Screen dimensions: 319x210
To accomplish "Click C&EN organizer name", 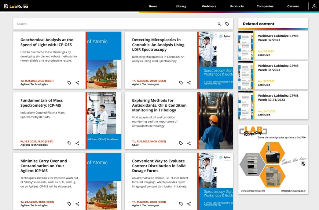I will (136, 145).
